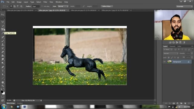The image size is (194, 109).
Task: Switch to the Channels tab
Action: point(172,46)
